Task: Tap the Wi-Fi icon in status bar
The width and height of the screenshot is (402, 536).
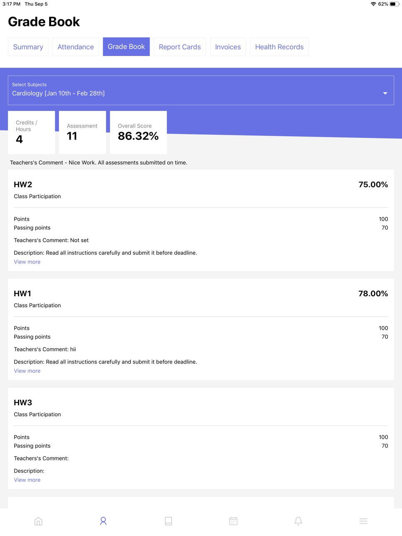Action: coord(373,4)
